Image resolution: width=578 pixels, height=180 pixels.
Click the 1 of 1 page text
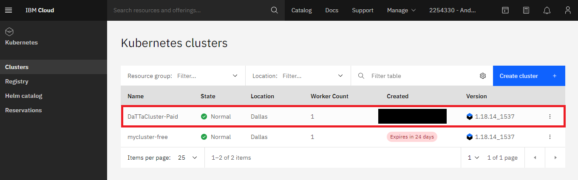[x=502, y=158]
